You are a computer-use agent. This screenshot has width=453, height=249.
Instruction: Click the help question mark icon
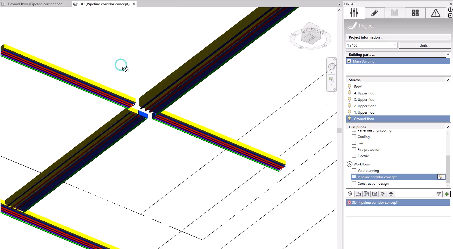click(450, 10)
